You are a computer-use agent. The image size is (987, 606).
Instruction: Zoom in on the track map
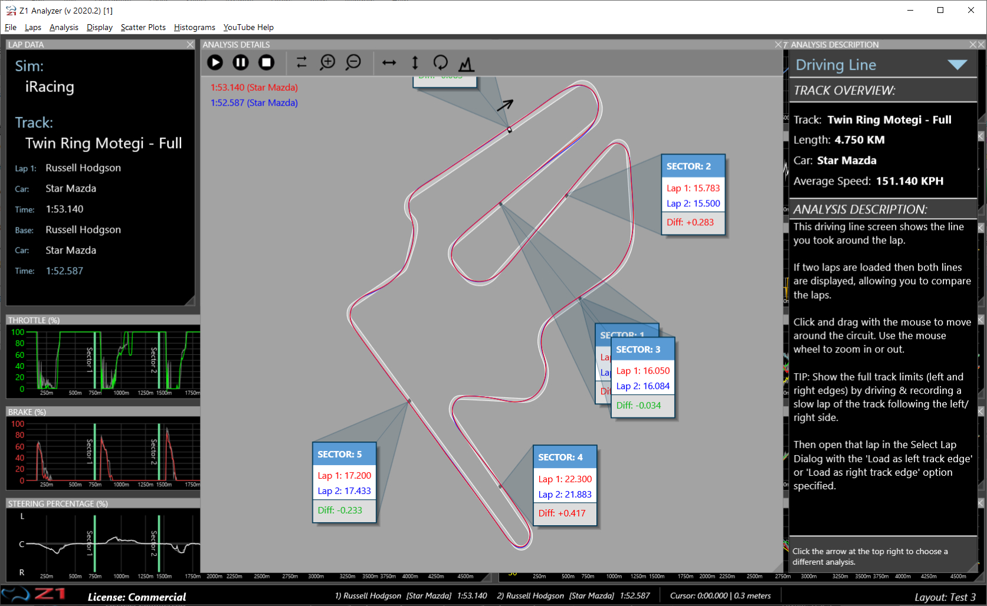(327, 62)
